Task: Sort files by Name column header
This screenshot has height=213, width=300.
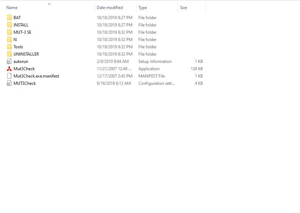Action: tap(12, 8)
